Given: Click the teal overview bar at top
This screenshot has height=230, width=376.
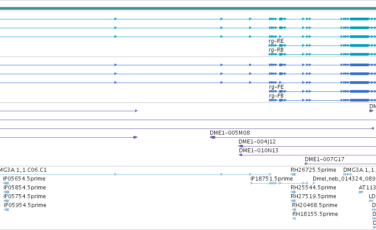Looking at the screenshot, I should 188,8.
